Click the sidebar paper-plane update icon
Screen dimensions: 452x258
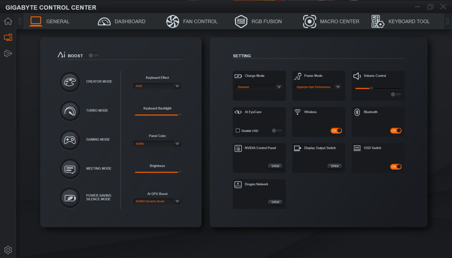click(8, 53)
